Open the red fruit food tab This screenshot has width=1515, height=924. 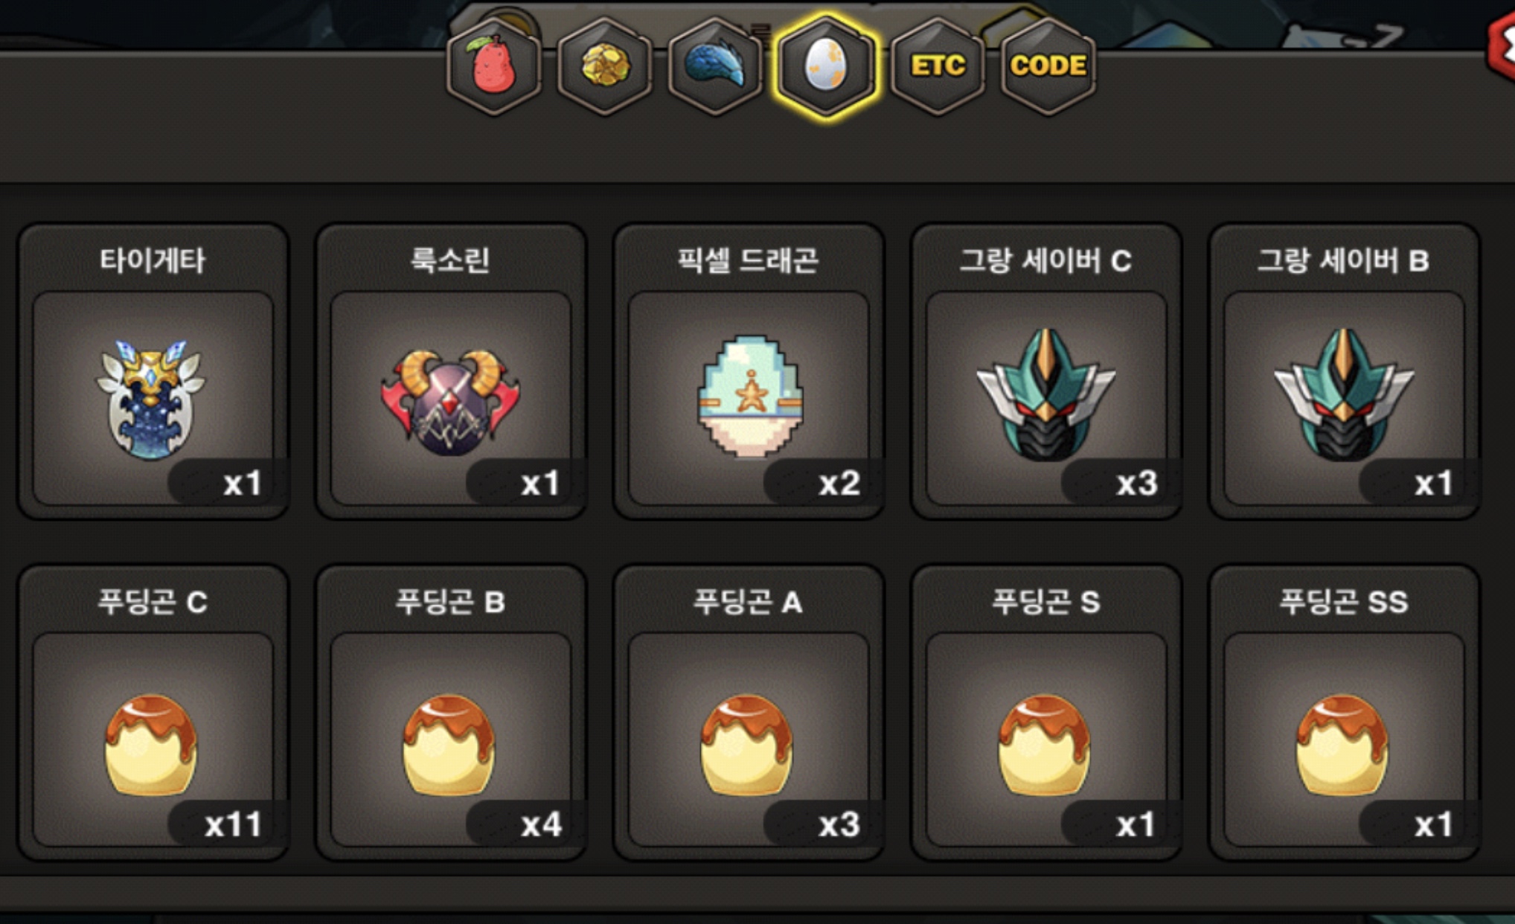[x=493, y=66]
